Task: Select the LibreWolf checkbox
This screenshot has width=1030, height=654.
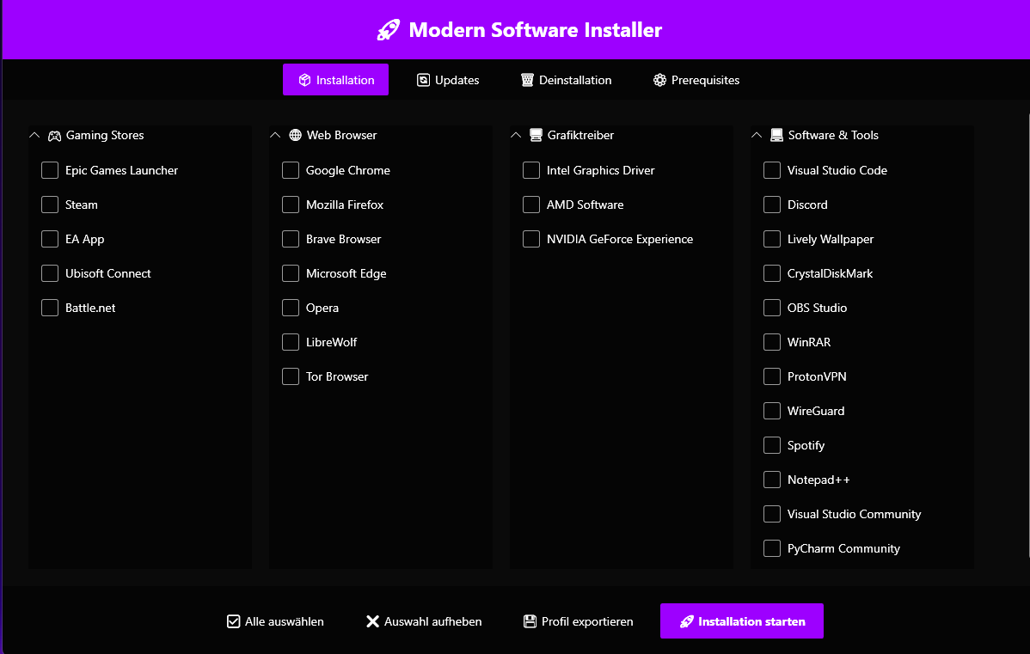Action: (x=291, y=342)
